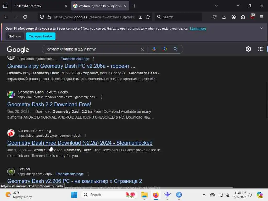Click Yes, open Firefox button
Screen dimensions: 268x201
41,36
